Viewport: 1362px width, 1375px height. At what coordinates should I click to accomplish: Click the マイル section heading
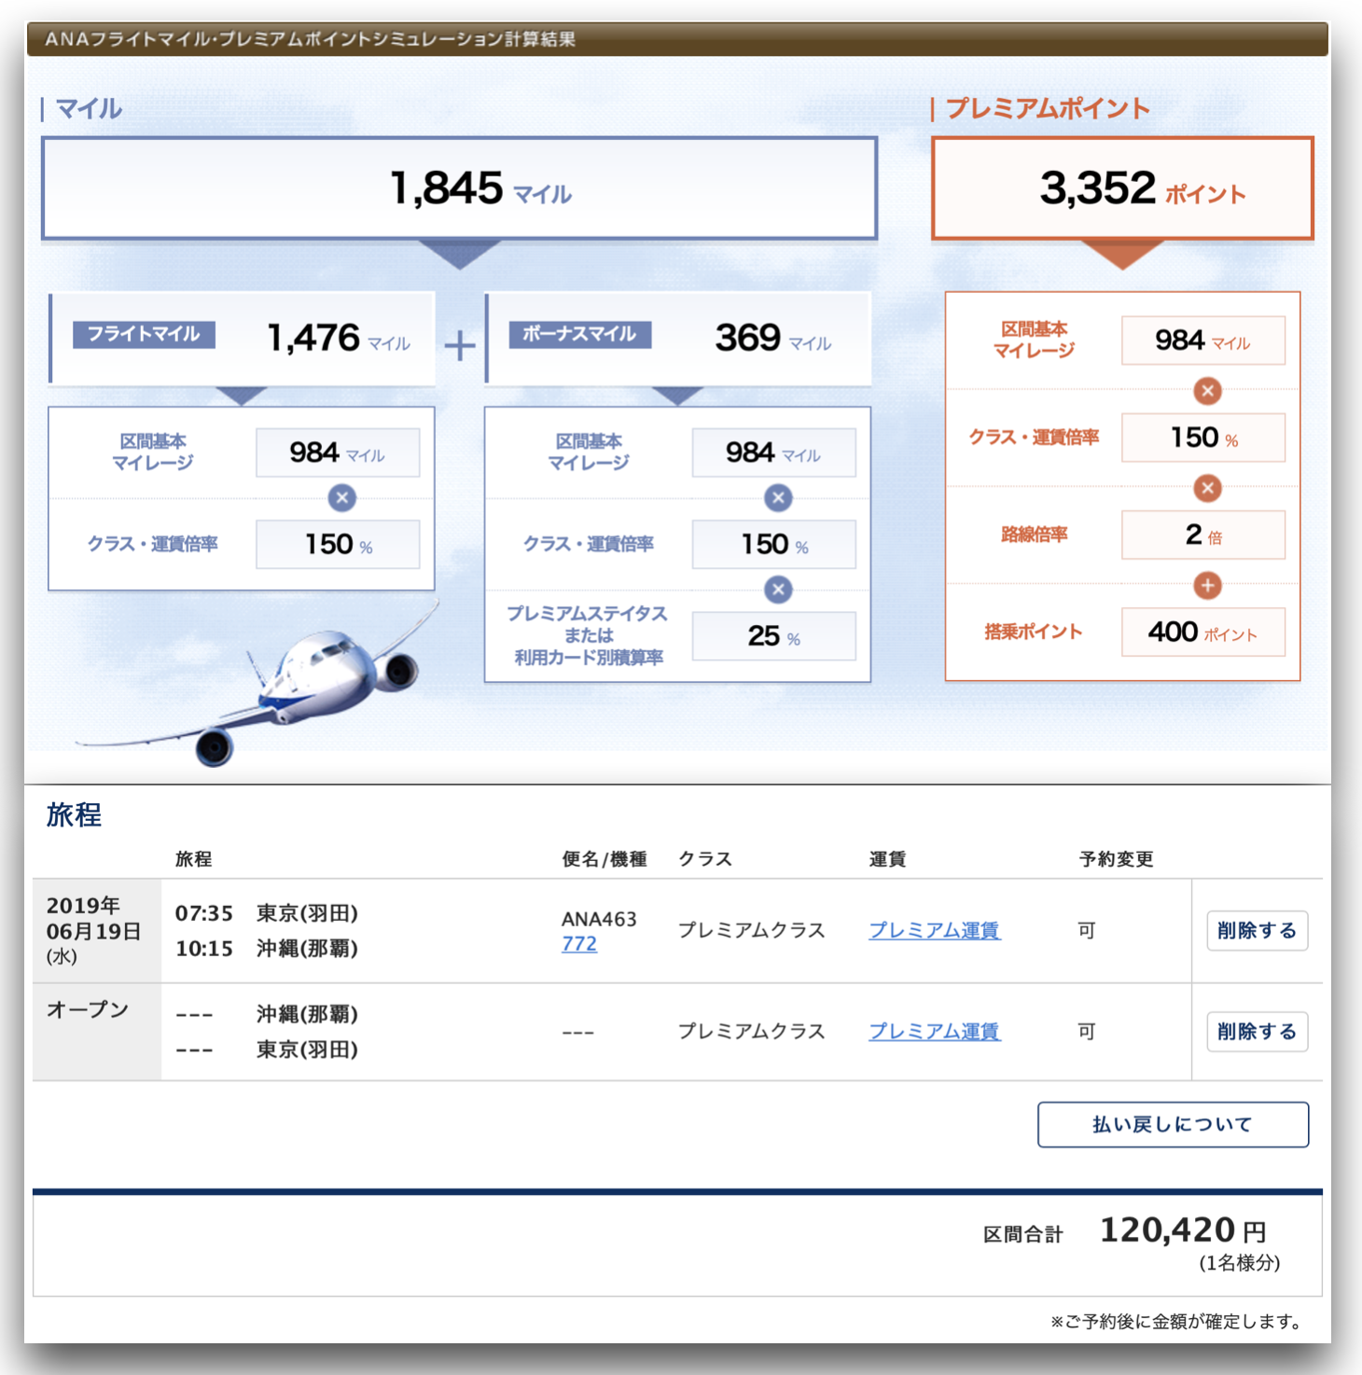[x=89, y=108]
